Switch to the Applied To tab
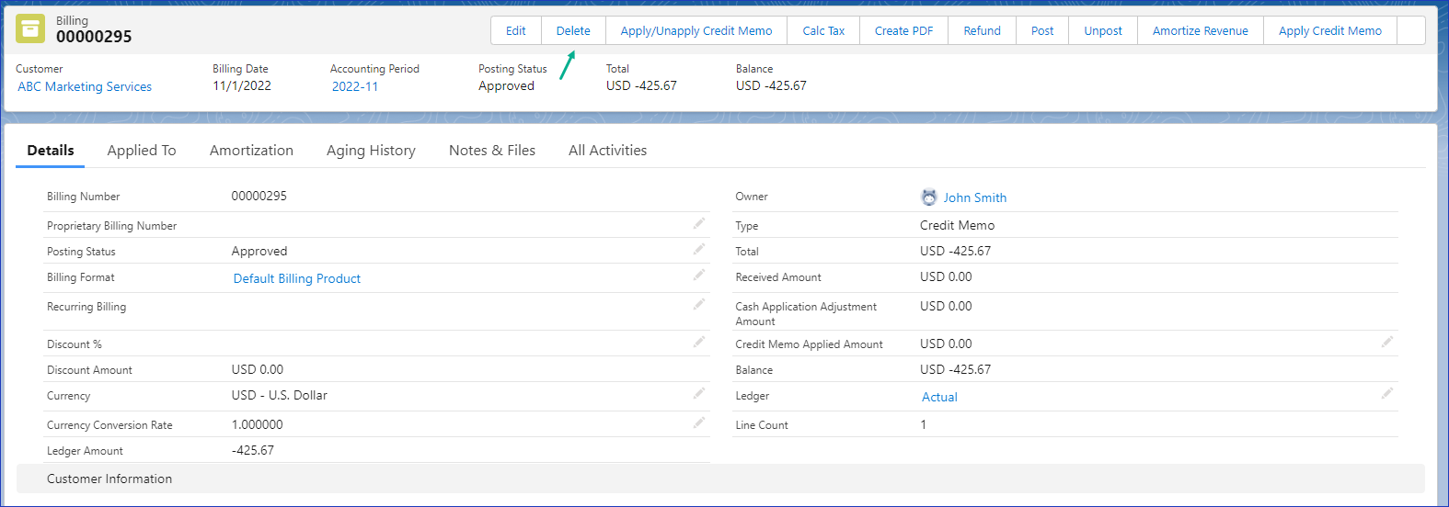Viewport: 1449px width, 507px height. (142, 151)
